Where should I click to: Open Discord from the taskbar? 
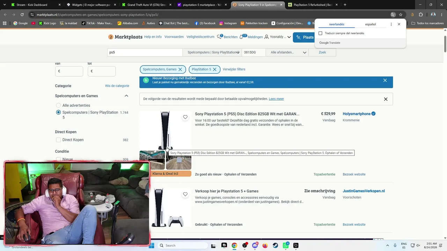point(255,245)
